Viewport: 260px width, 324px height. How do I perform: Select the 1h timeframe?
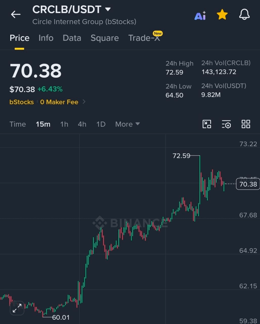click(x=64, y=124)
